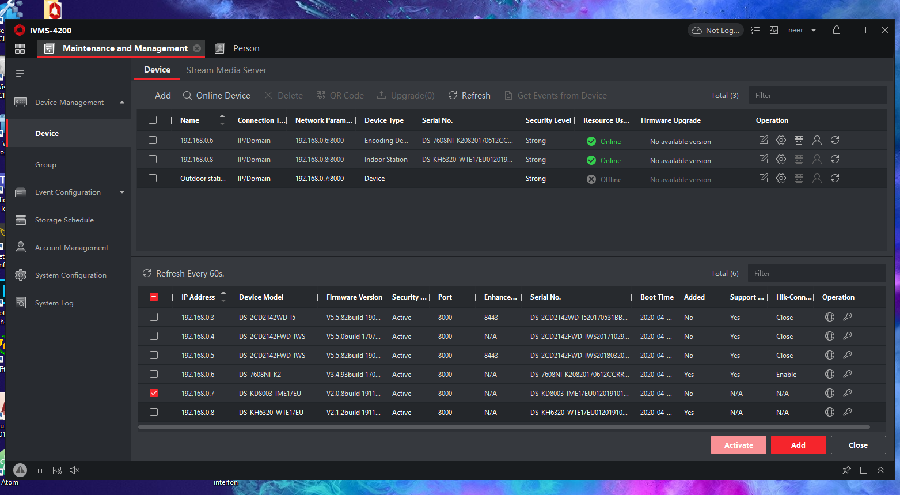Clear alarms with the trash icon
Viewport: 900px width, 495px height.
[40, 470]
